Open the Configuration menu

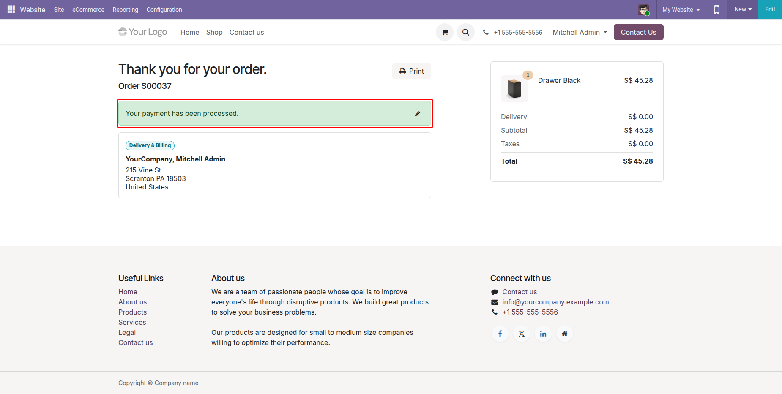point(164,9)
